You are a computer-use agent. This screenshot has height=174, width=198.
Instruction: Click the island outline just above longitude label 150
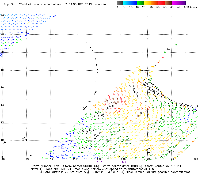click(x=148, y=150)
